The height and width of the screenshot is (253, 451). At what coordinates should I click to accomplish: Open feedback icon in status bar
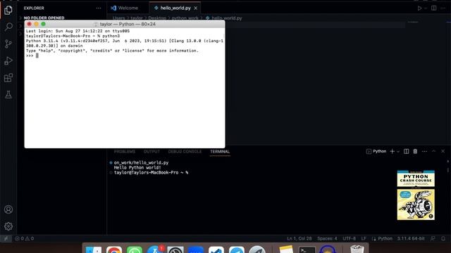click(433, 238)
